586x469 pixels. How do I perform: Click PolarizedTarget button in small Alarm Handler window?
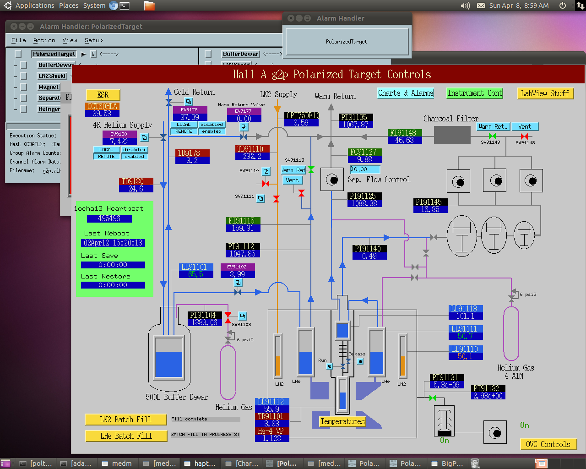347,42
